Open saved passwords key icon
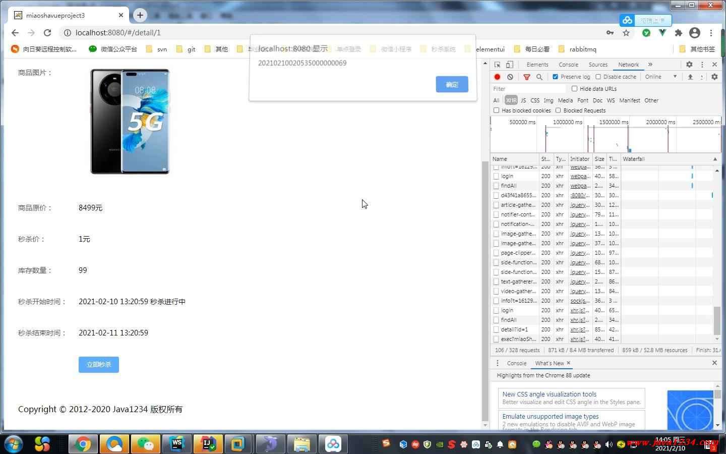The image size is (726, 454). coord(610,33)
